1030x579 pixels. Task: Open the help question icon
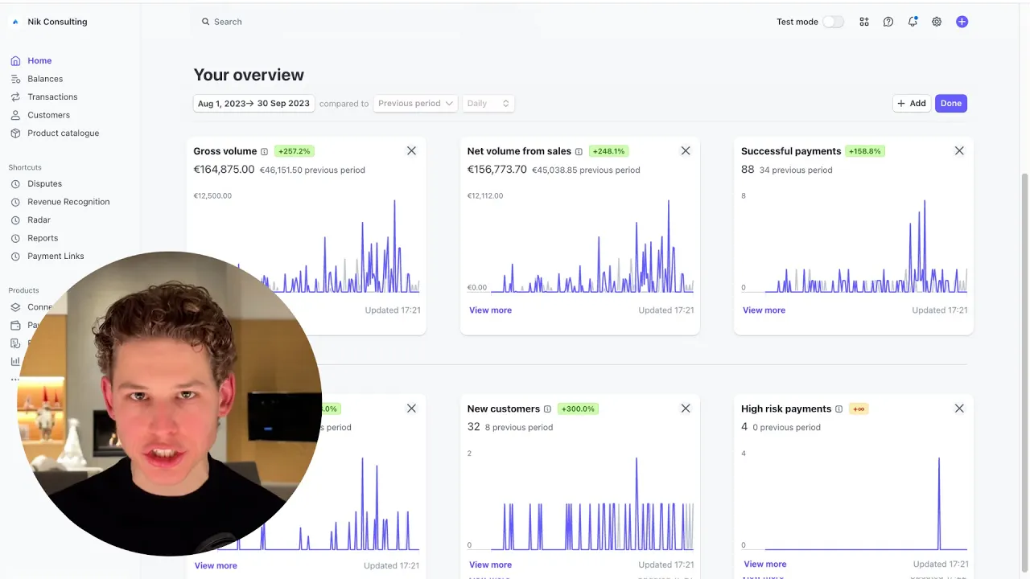[x=888, y=22]
